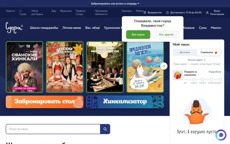Open Правила Супры menu item

(80, 13)
